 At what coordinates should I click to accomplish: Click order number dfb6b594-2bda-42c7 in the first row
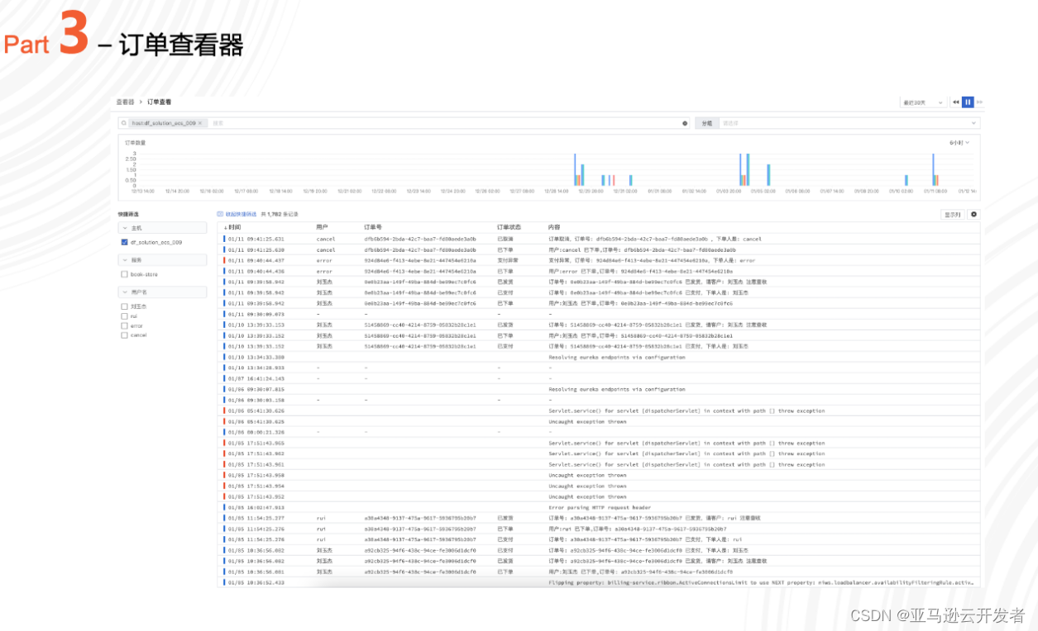[x=420, y=239]
